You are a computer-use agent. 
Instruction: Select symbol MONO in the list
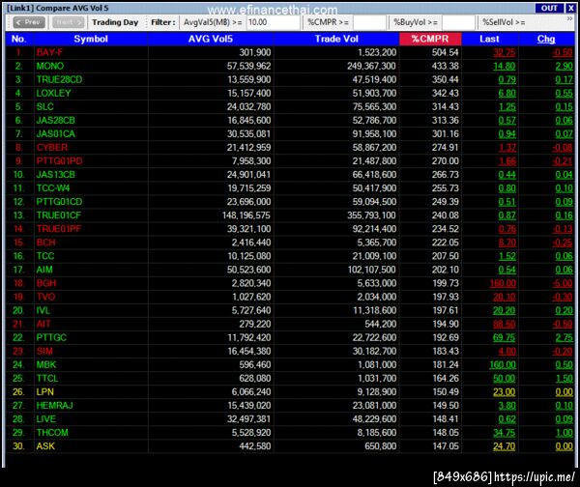tap(50, 67)
